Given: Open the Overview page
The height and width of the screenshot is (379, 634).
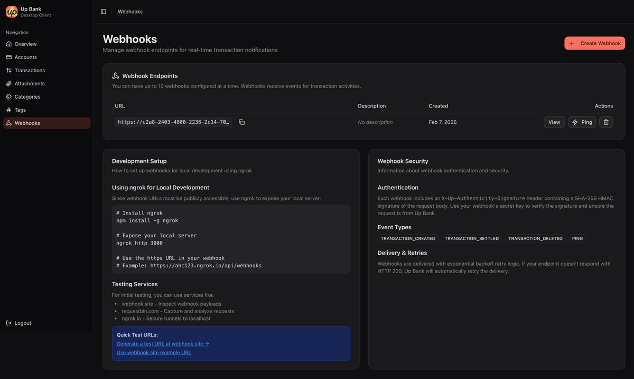Looking at the screenshot, I should click(x=46, y=44).
